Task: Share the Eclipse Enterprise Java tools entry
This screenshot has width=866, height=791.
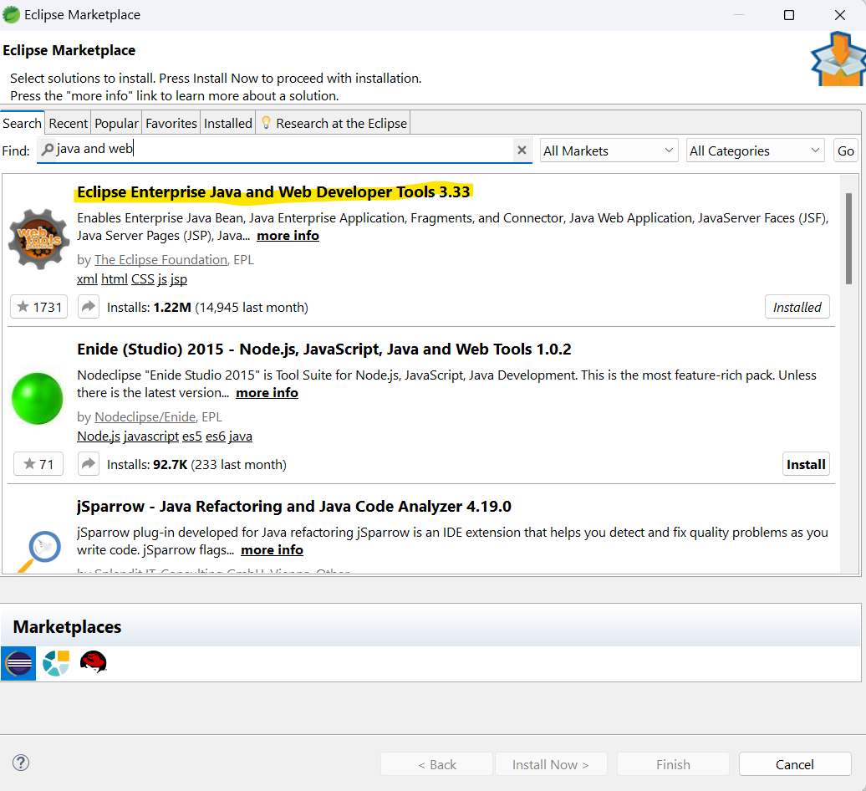Action: coord(89,307)
